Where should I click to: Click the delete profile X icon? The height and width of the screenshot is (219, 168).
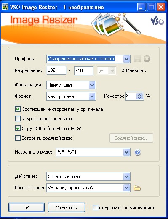point(147,59)
